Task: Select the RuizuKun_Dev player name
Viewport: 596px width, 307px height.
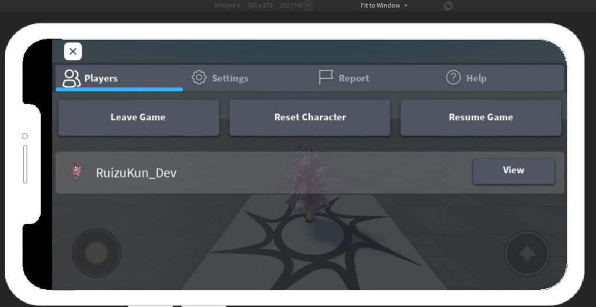Action: tap(136, 173)
